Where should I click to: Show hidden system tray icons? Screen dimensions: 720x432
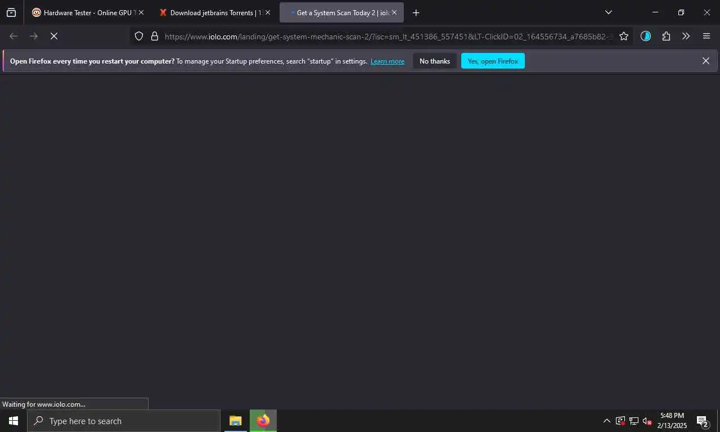tap(606, 421)
